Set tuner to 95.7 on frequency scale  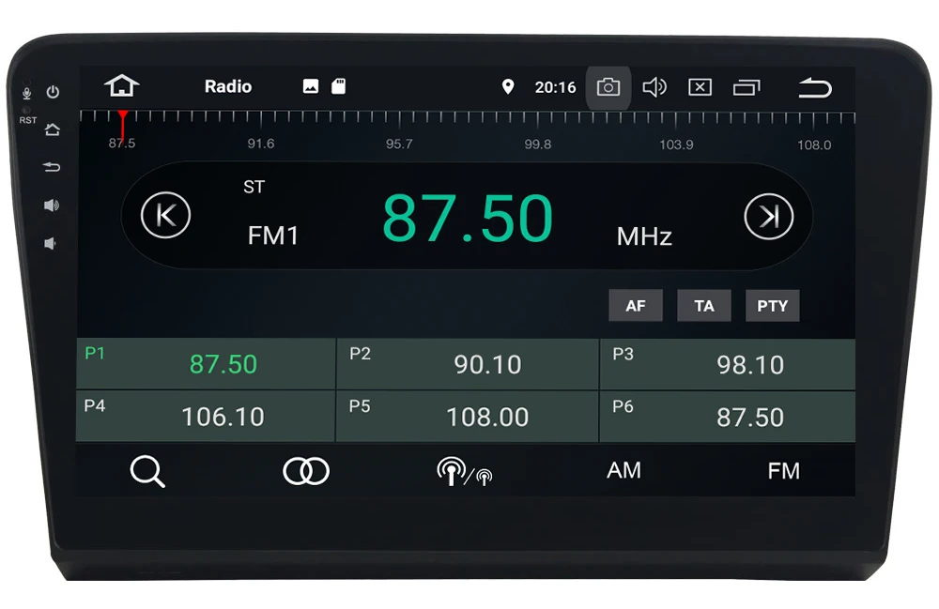(399, 144)
